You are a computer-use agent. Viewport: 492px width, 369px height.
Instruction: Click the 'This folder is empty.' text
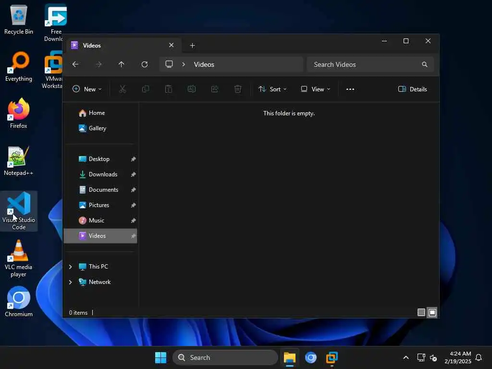pos(289,113)
